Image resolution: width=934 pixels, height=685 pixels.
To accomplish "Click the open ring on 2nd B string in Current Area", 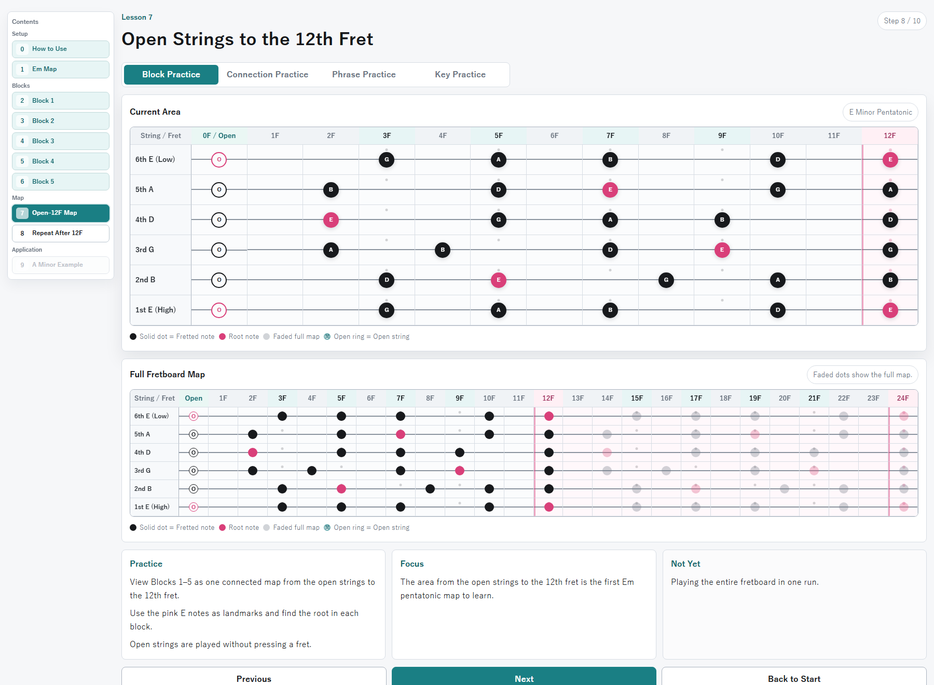I will tap(219, 280).
